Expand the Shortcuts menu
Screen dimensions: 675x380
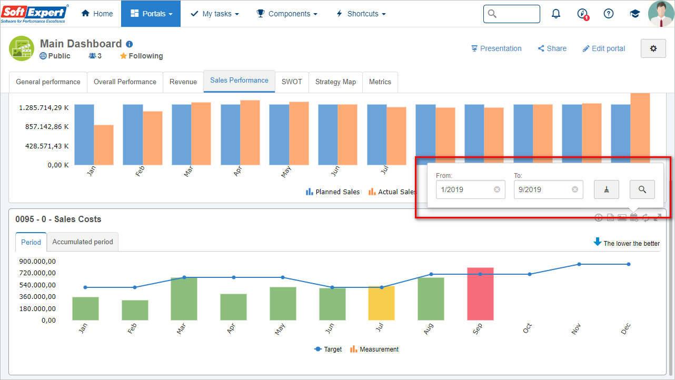coord(361,14)
